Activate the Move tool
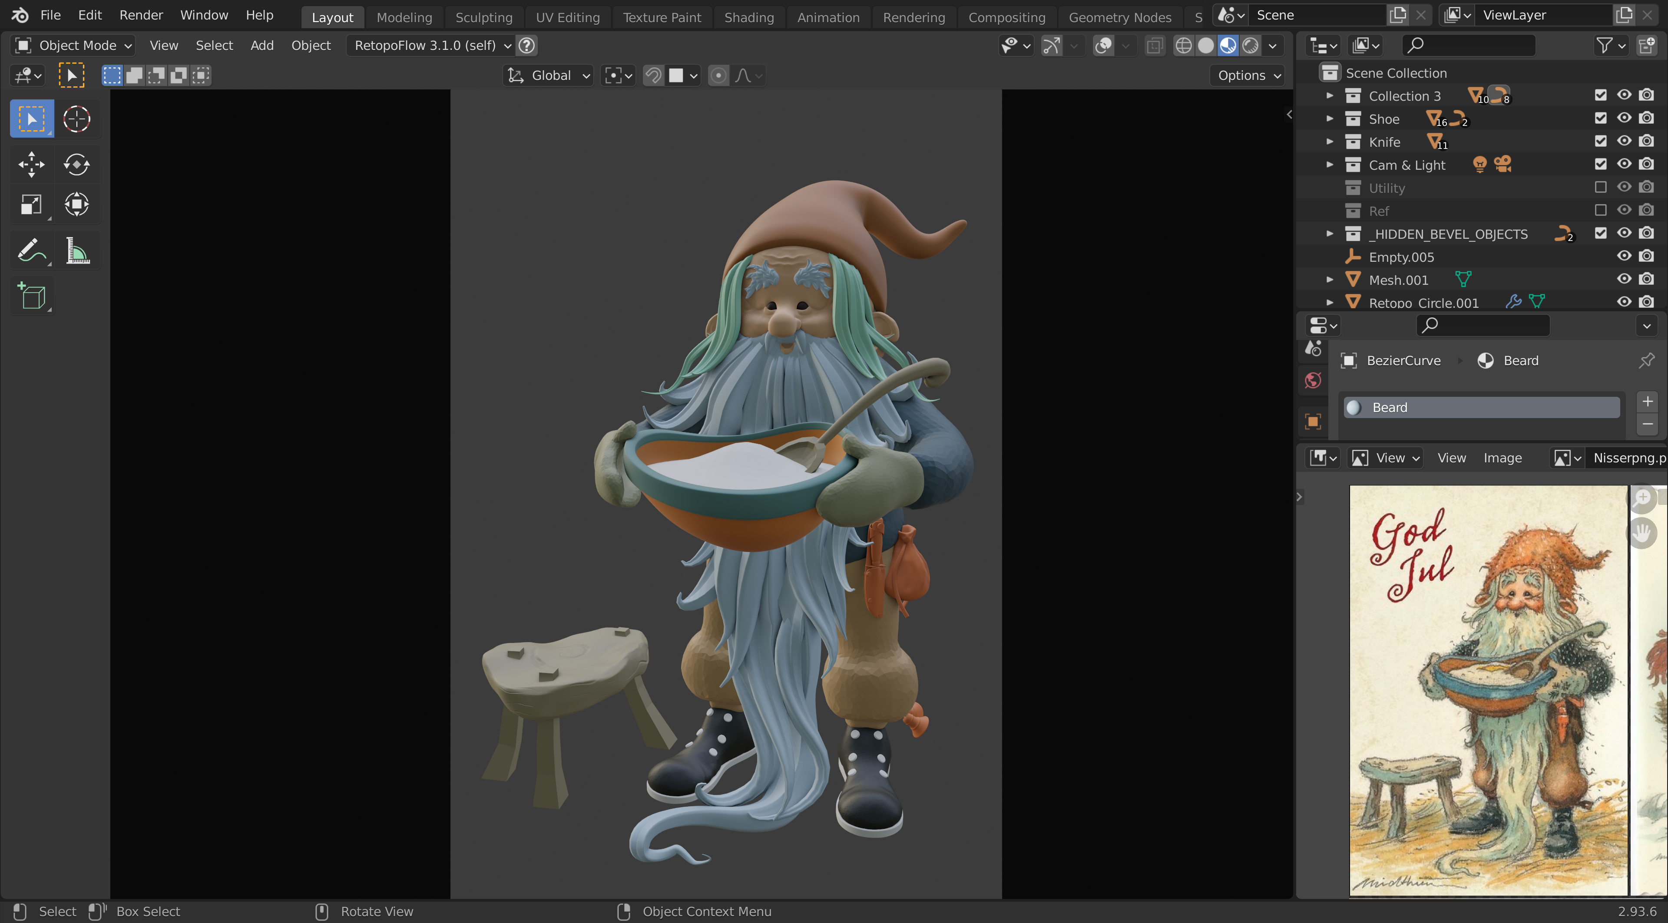1668x923 pixels. point(31,165)
